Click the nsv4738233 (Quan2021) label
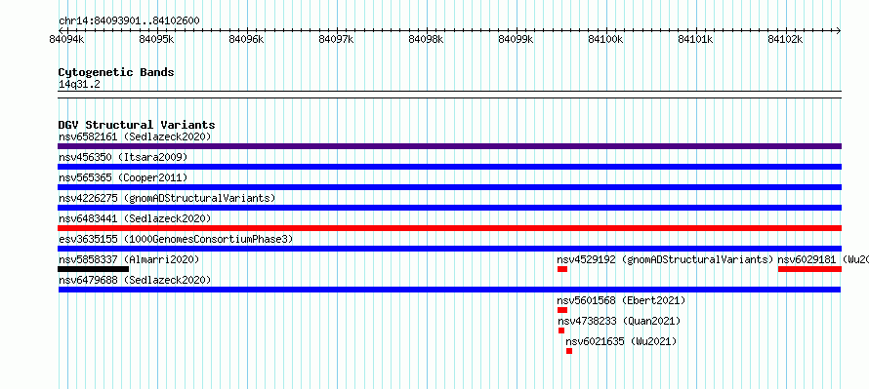 click(x=619, y=321)
